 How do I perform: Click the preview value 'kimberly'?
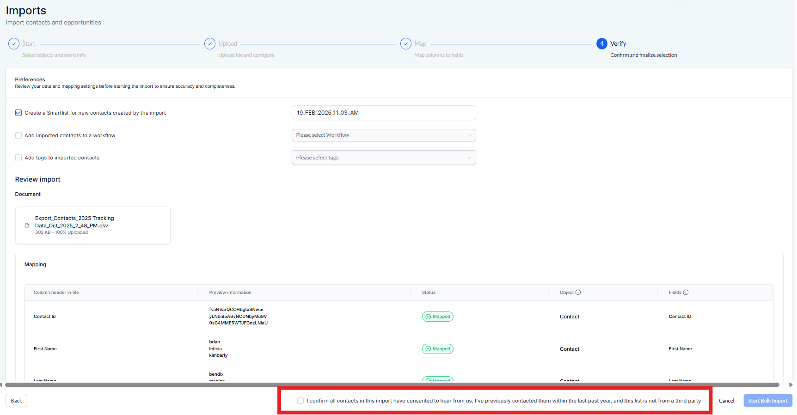click(218, 355)
